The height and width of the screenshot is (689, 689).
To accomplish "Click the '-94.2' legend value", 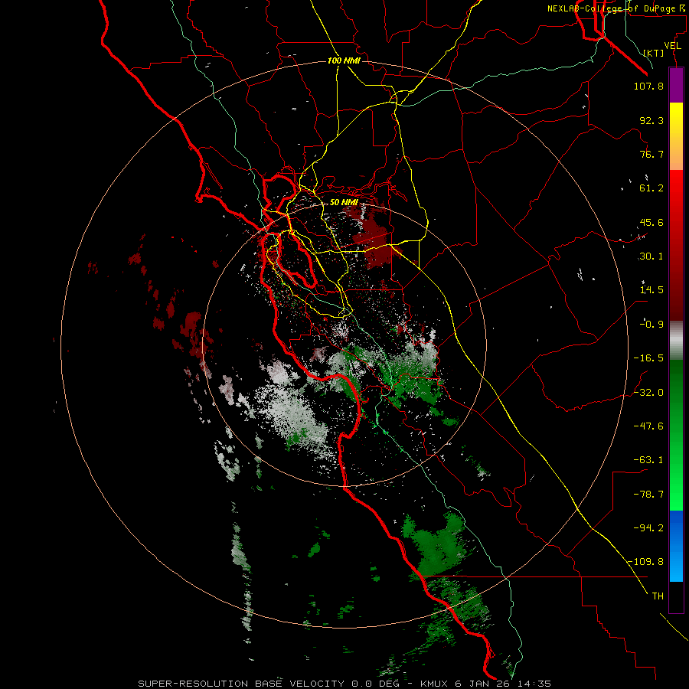I will [x=648, y=528].
